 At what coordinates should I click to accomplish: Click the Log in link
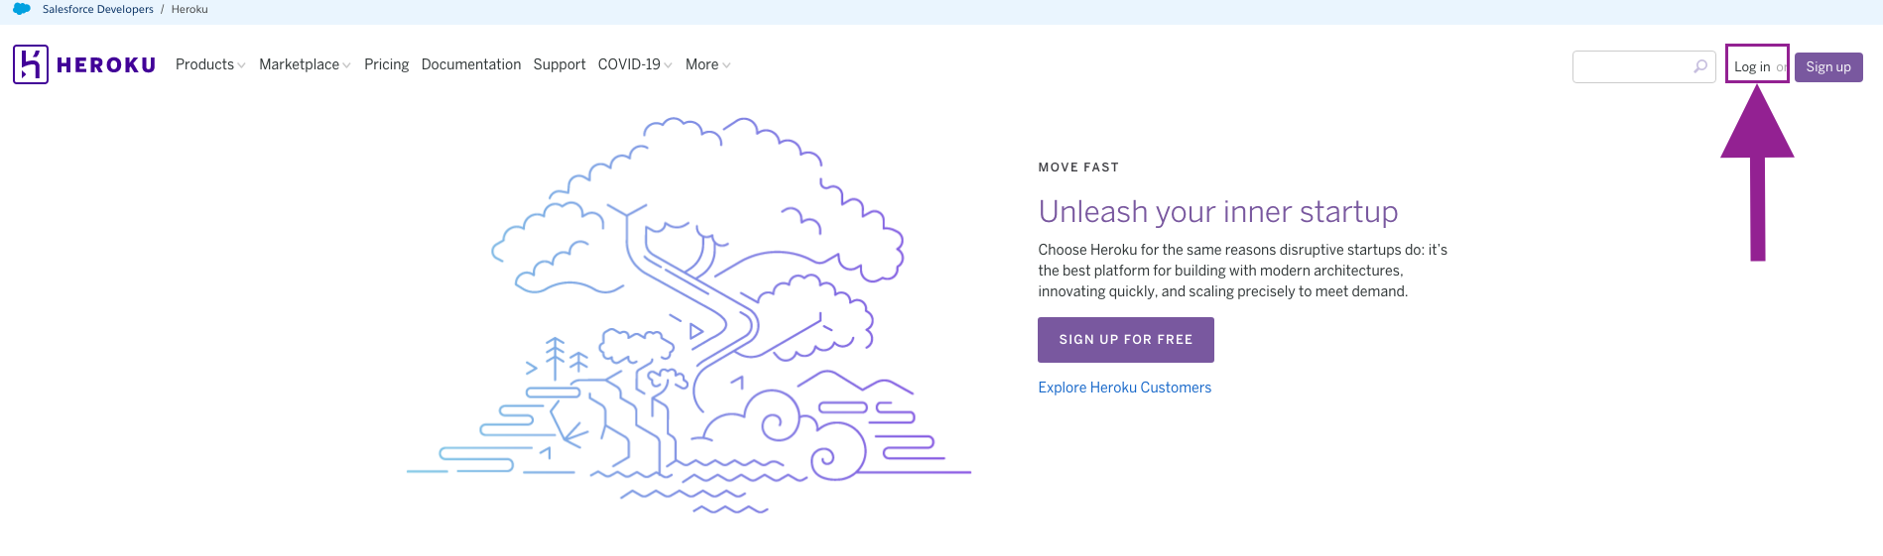pos(1752,66)
